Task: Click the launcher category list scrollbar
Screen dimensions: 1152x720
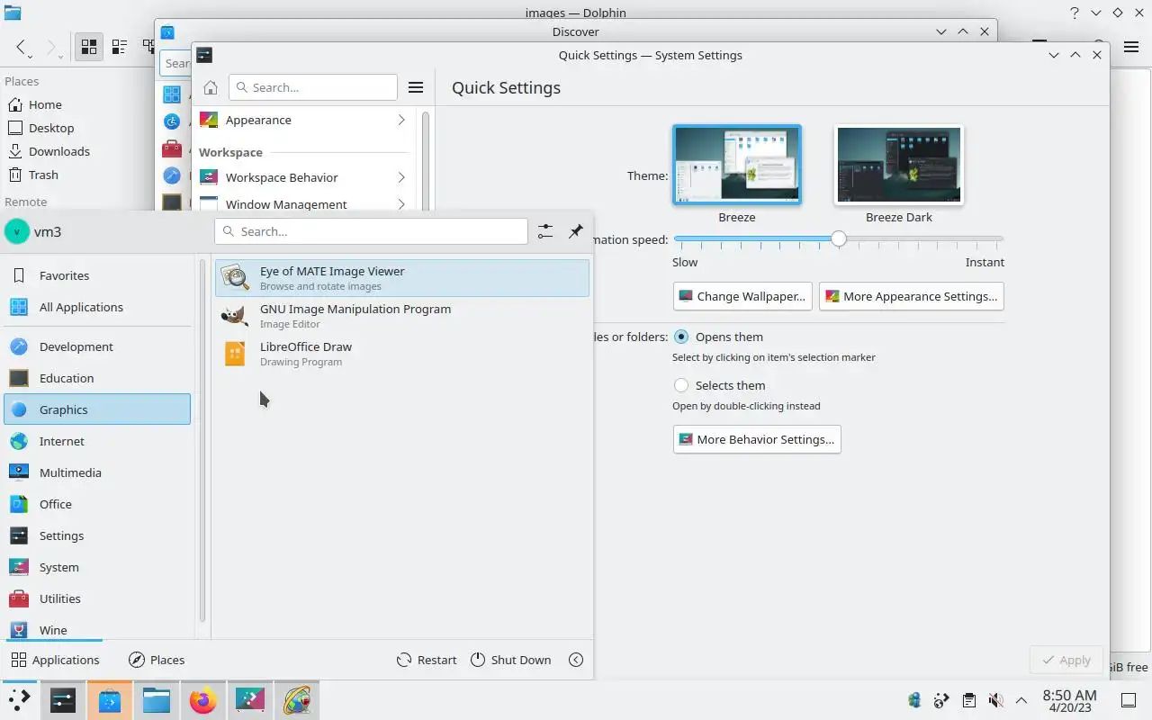Action: click(x=202, y=441)
